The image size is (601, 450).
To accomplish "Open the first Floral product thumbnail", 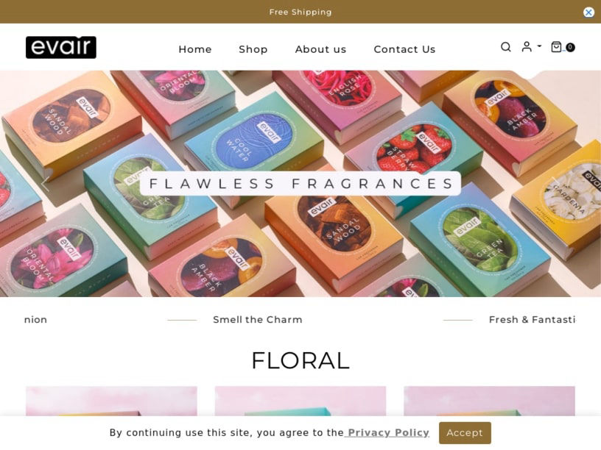I will [x=111, y=401].
